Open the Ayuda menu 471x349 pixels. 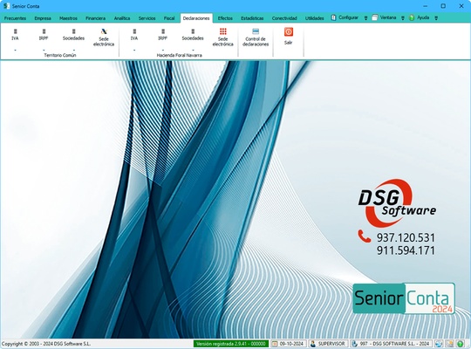pyautogui.click(x=423, y=17)
